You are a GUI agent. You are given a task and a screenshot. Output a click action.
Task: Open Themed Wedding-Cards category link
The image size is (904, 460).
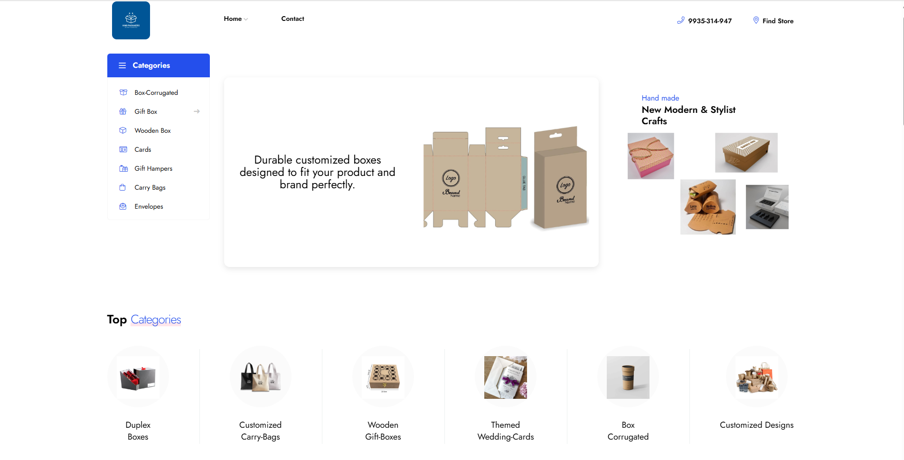click(506, 431)
